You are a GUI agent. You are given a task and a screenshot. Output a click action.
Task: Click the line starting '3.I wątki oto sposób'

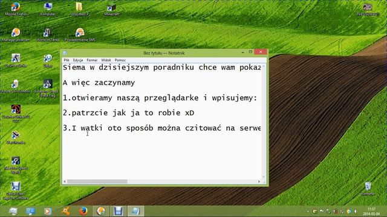pyautogui.click(x=161, y=128)
